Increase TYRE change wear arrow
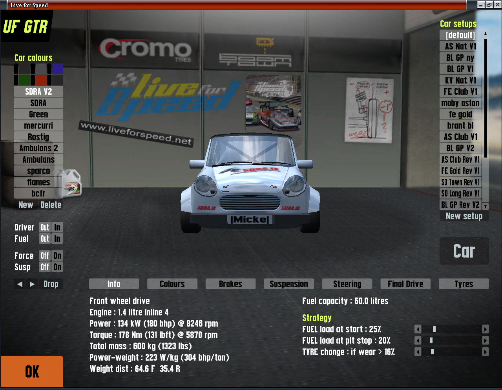This screenshot has width=502, height=390. 486,352
